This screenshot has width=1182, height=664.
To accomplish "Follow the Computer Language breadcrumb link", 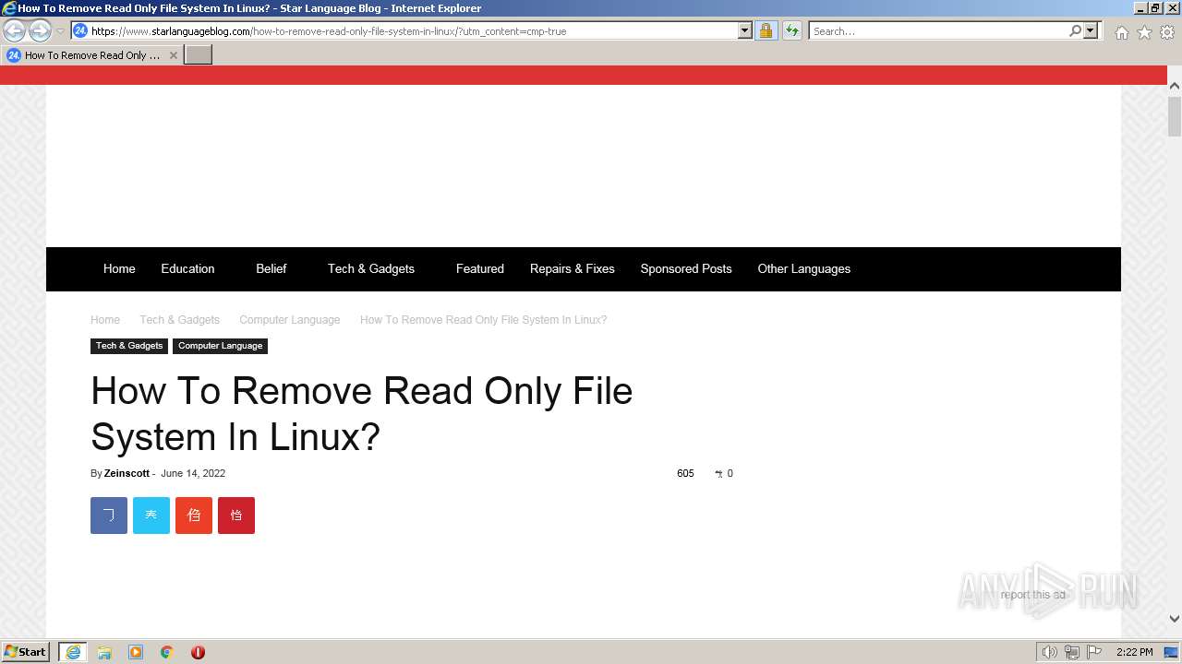I will (x=290, y=320).
